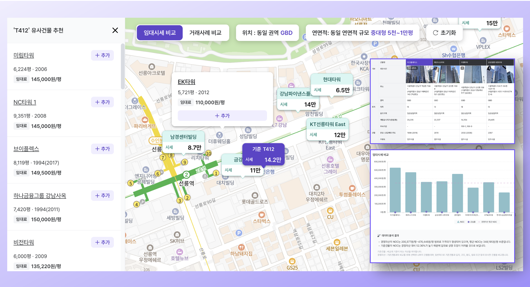Click subway exit 5 marker

[130, 183]
